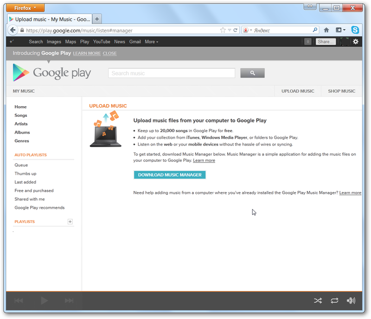Open the Queue playlist
The height and width of the screenshot is (319, 371).
[x=21, y=165]
